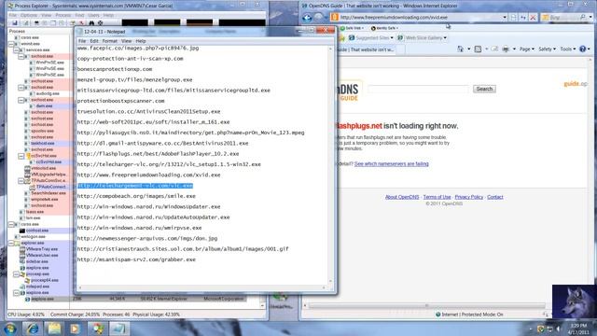This screenshot has height=336, width=597.
Task: Click the Feeds (RSS) icon in the IE command bar
Action: (478, 49)
